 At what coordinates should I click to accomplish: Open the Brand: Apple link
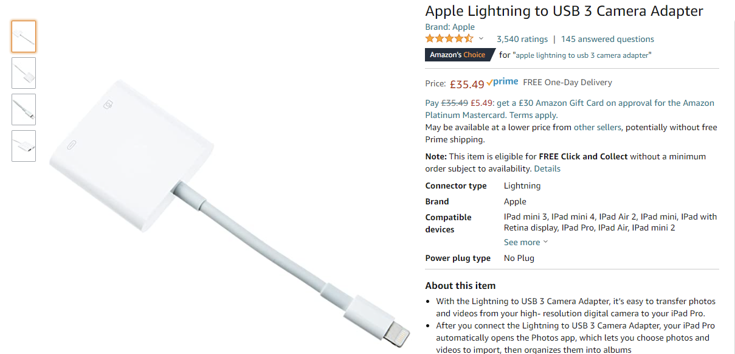(x=450, y=27)
